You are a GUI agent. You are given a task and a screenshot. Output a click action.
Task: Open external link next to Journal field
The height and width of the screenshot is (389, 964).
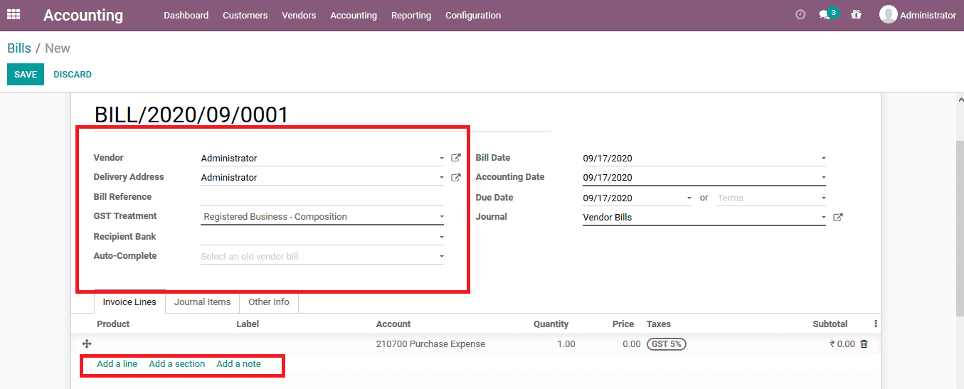point(838,217)
